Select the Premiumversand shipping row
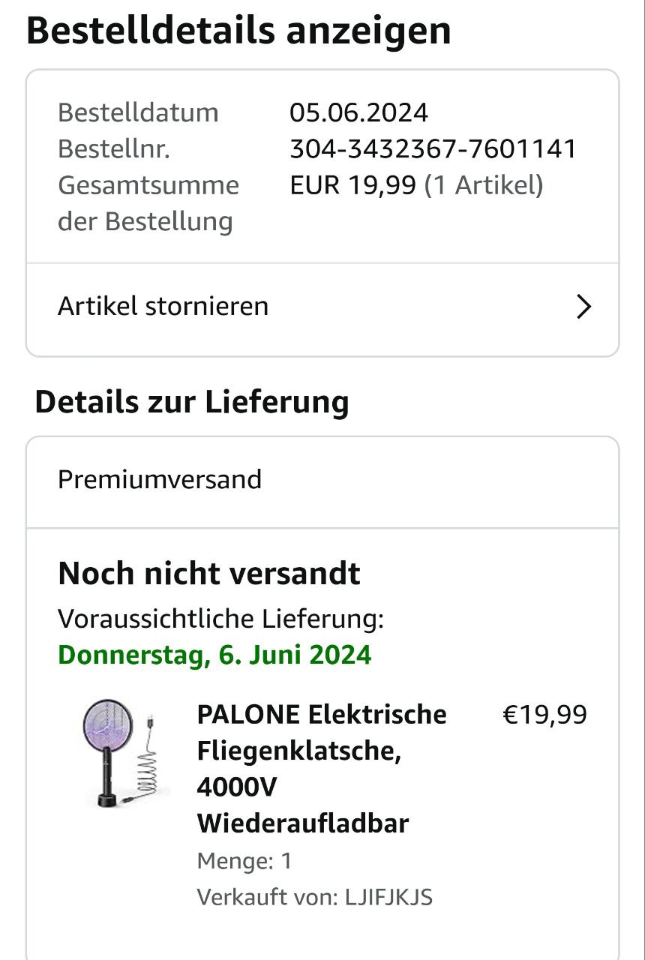 pyautogui.click(x=322, y=481)
